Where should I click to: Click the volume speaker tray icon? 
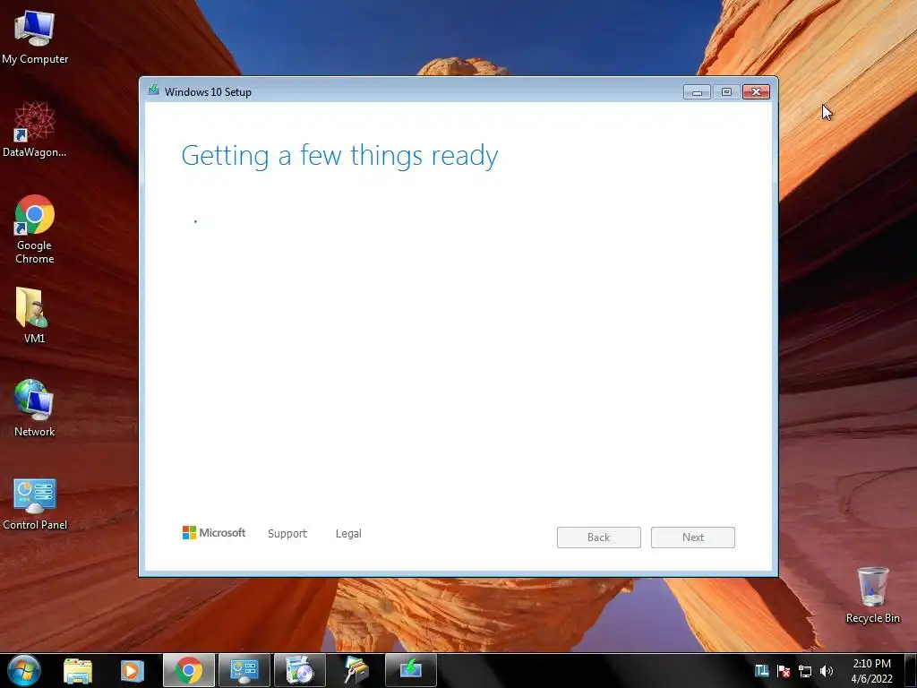click(827, 671)
